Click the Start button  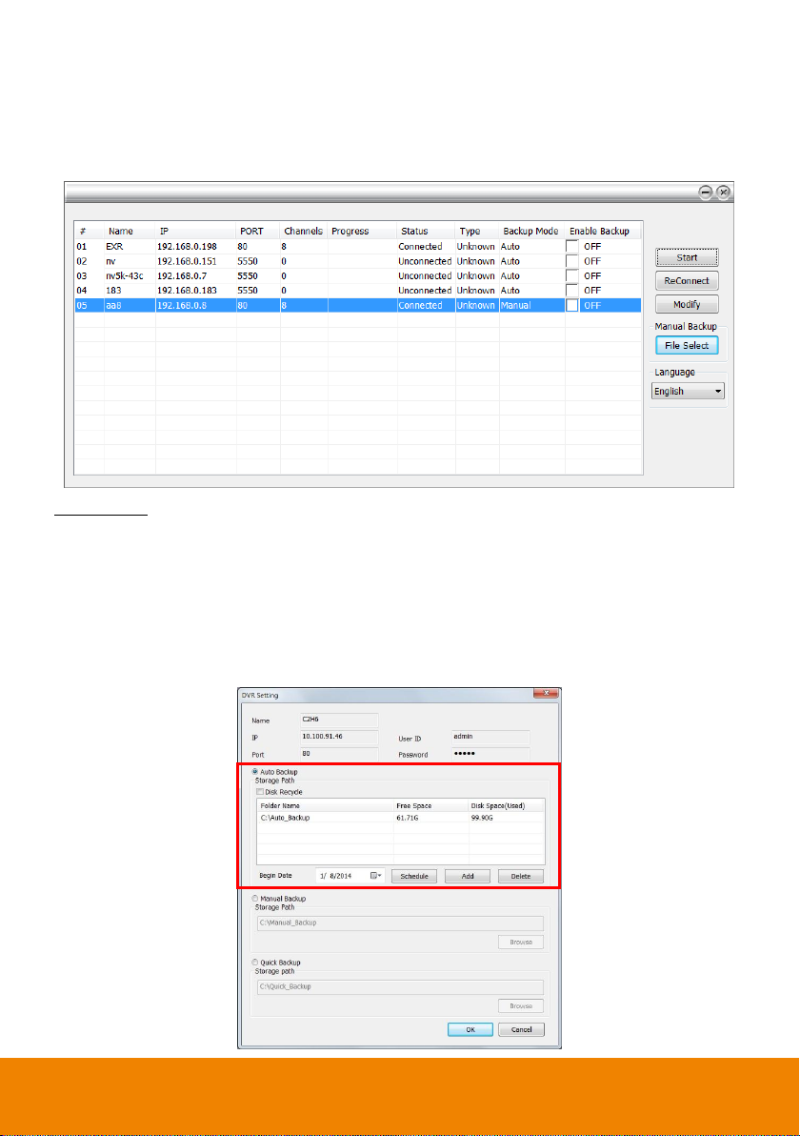(x=687, y=257)
